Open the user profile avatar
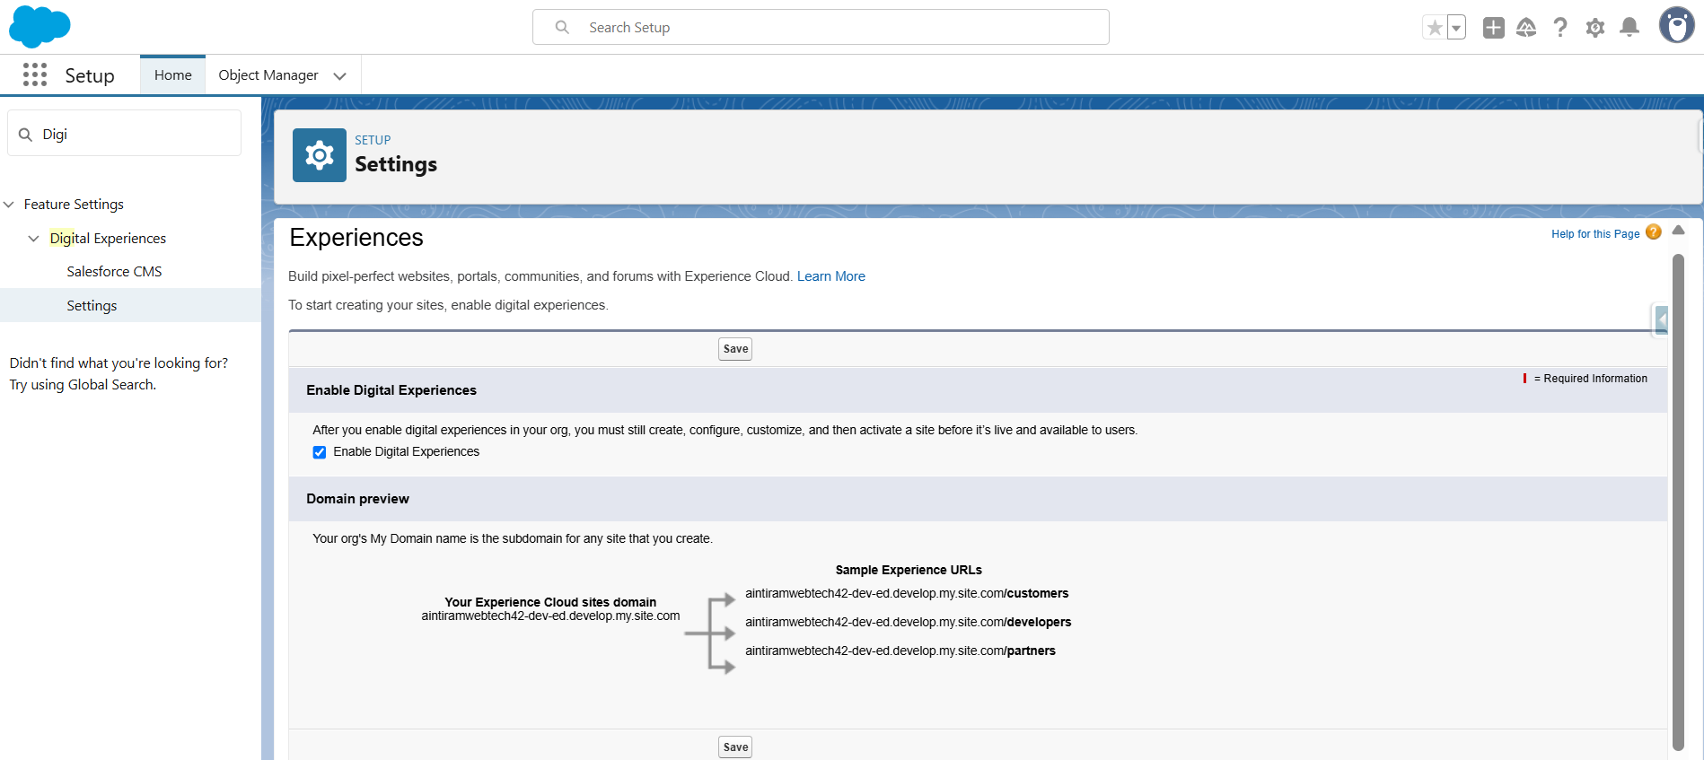Image resolution: width=1704 pixels, height=760 pixels. point(1675,26)
